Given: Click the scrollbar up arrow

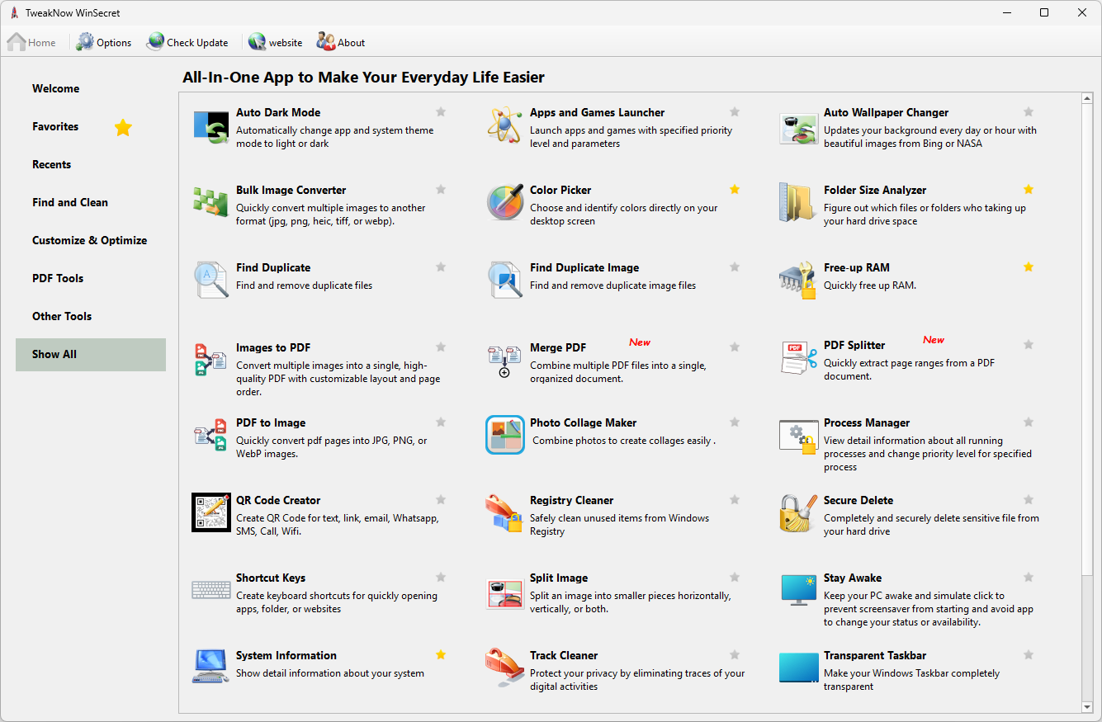Looking at the screenshot, I should (x=1087, y=99).
